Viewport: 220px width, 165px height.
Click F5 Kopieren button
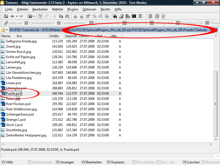[x=115, y=162]
